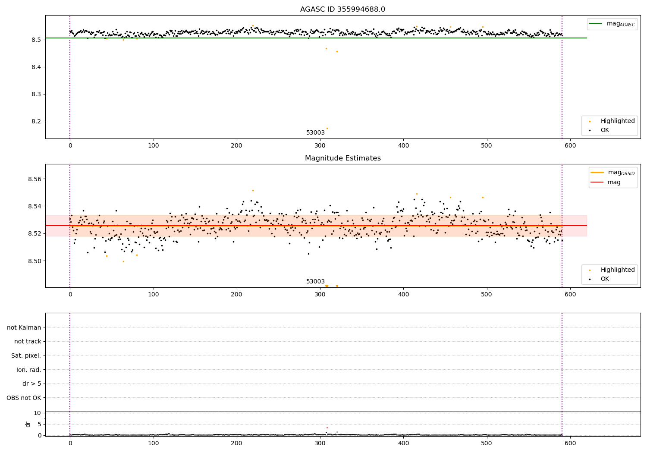Click the red line sample beside 'mag'
This screenshot has width=647, height=453.
coord(597,182)
